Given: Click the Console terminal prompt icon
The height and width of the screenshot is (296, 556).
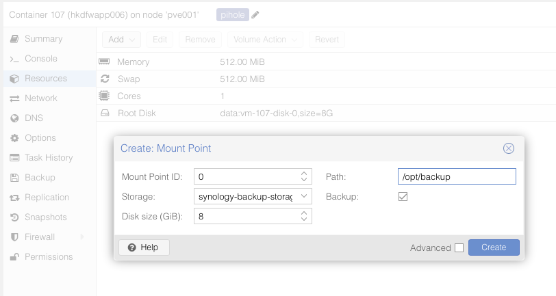Looking at the screenshot, I should point(14,59).
